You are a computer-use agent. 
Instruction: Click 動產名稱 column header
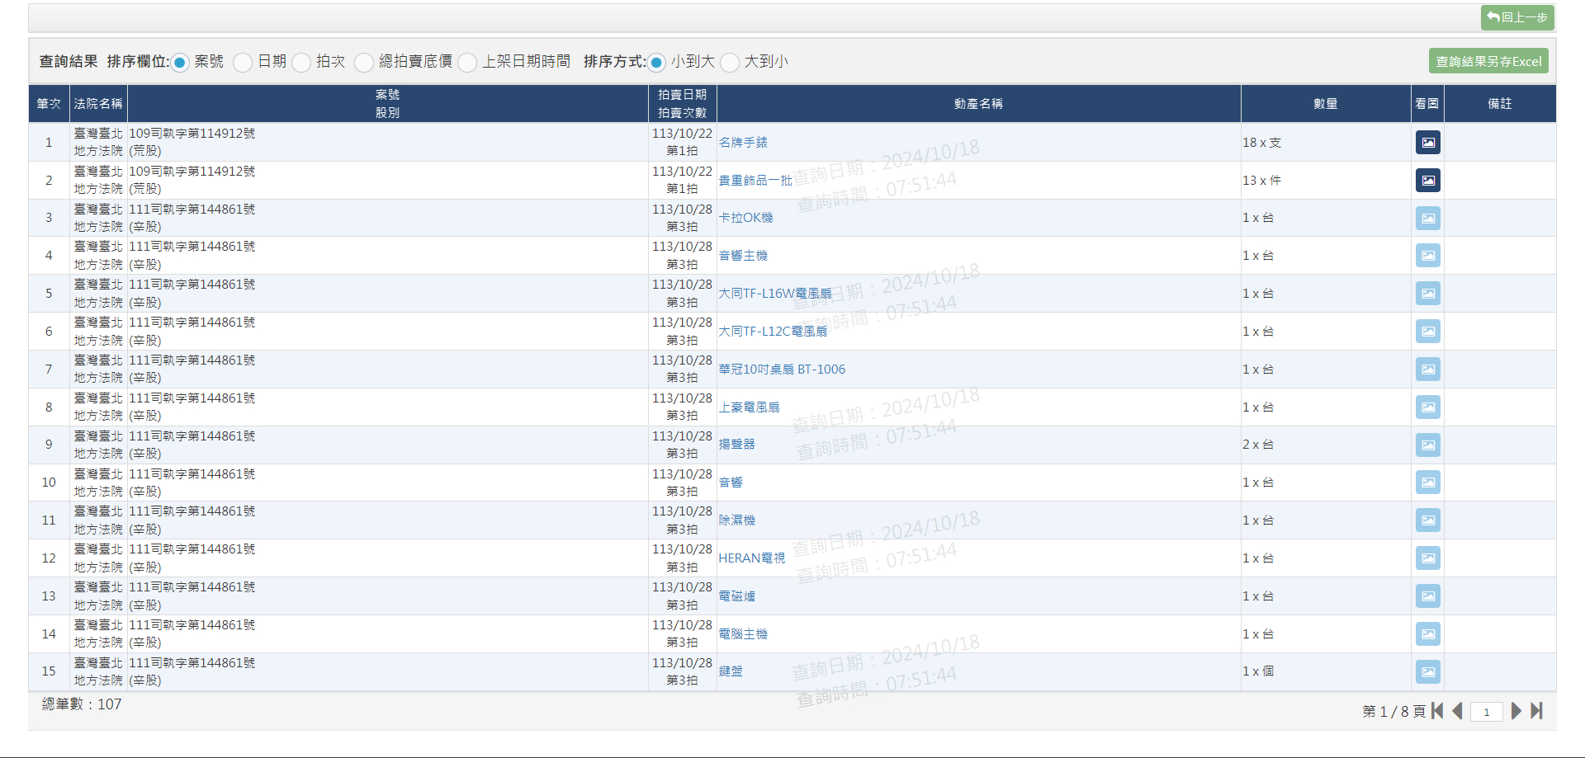(x=978, y=104)
